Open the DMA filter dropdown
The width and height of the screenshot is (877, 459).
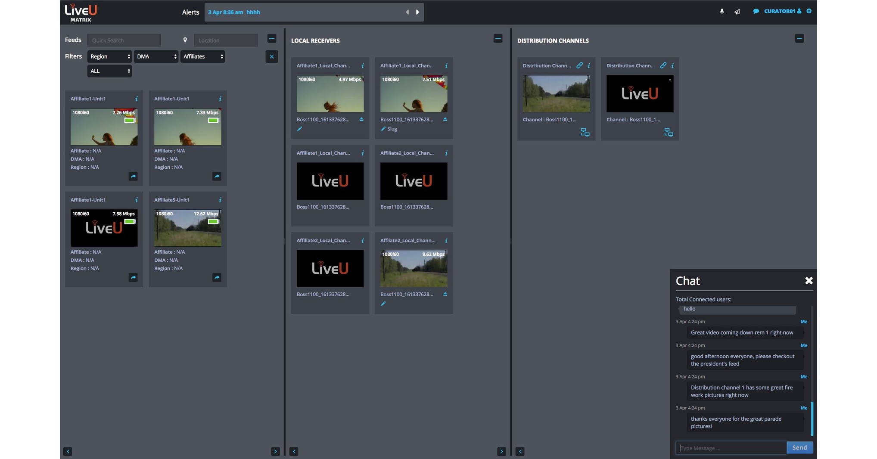click(x=156, y=56)
